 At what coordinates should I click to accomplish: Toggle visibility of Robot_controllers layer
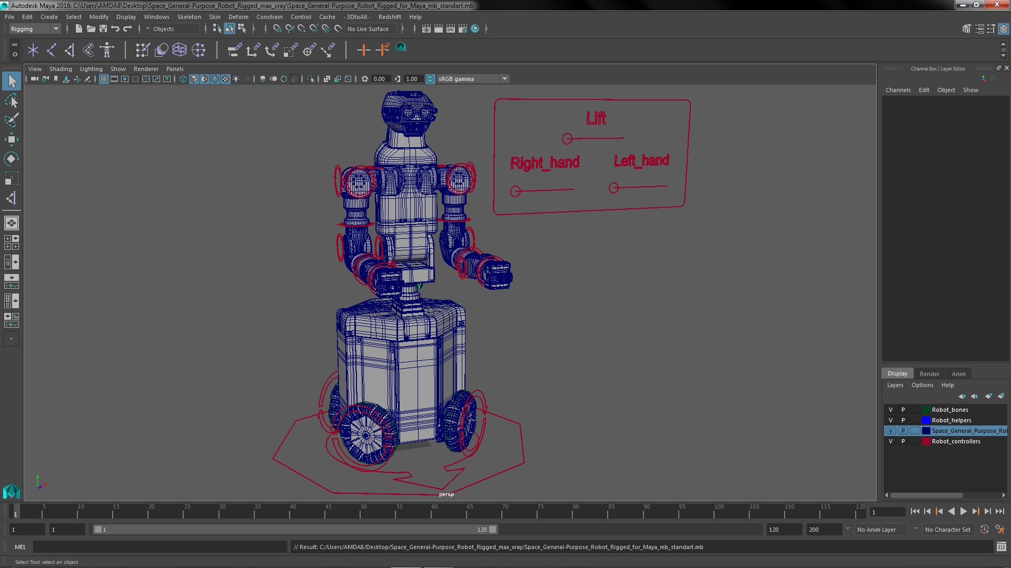point(890,441)
